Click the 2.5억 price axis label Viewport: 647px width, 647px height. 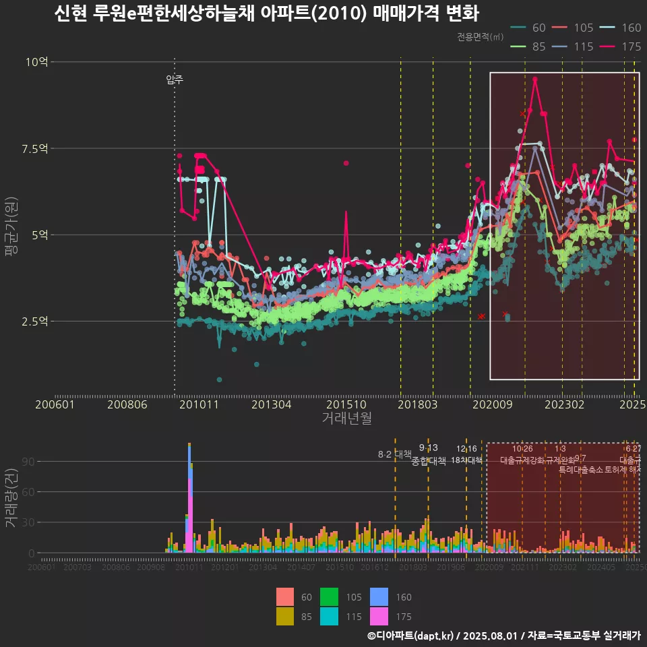[34, 321]
